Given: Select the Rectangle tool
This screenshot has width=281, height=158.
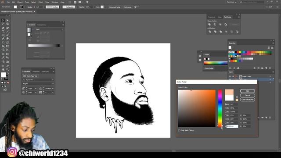Looking at the screenshot, I should (3, 35).
